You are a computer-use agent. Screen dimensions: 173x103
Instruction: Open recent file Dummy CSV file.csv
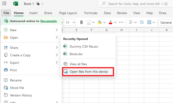88,47
